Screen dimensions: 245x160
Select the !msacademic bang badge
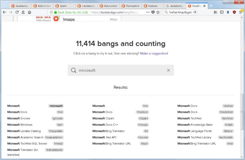(54, 137)
